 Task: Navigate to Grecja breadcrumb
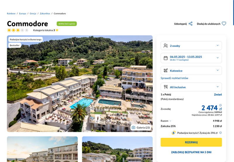point(33,13)
